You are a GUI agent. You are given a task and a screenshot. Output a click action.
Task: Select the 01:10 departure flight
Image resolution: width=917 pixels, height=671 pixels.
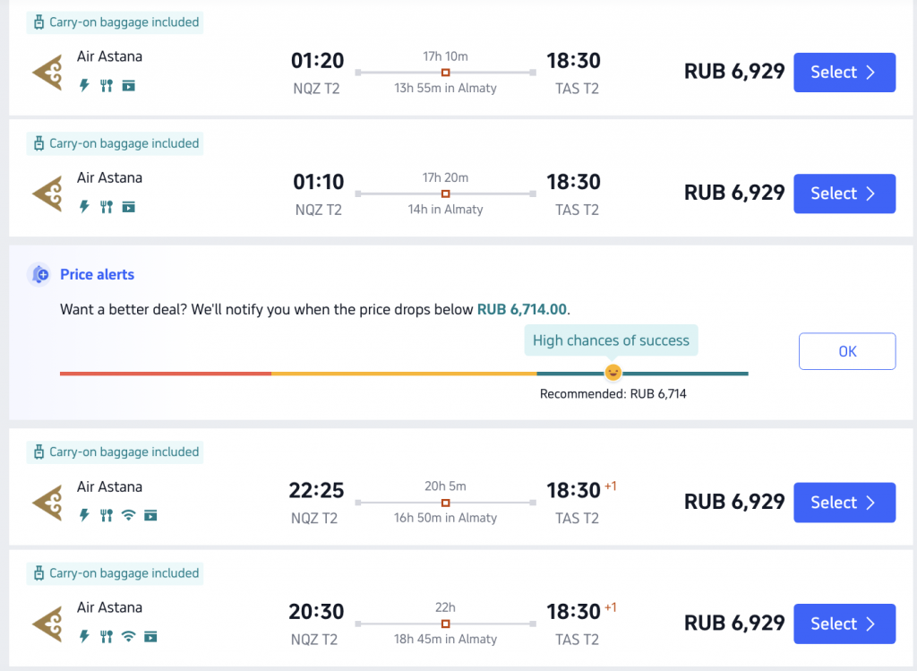click(x=844, y=193)
